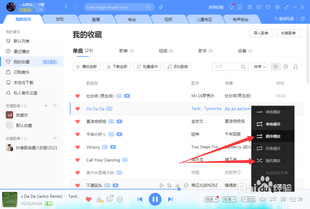Switch to album disc view icon
This screenshot has height=209, width=310.
(286, 67)
